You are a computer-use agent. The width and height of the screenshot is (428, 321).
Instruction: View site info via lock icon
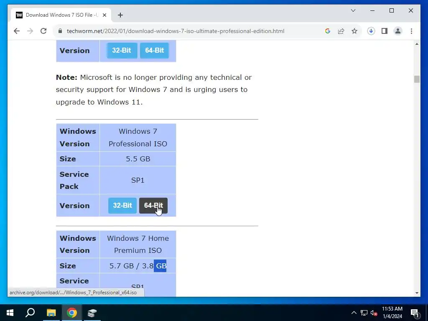60,31
